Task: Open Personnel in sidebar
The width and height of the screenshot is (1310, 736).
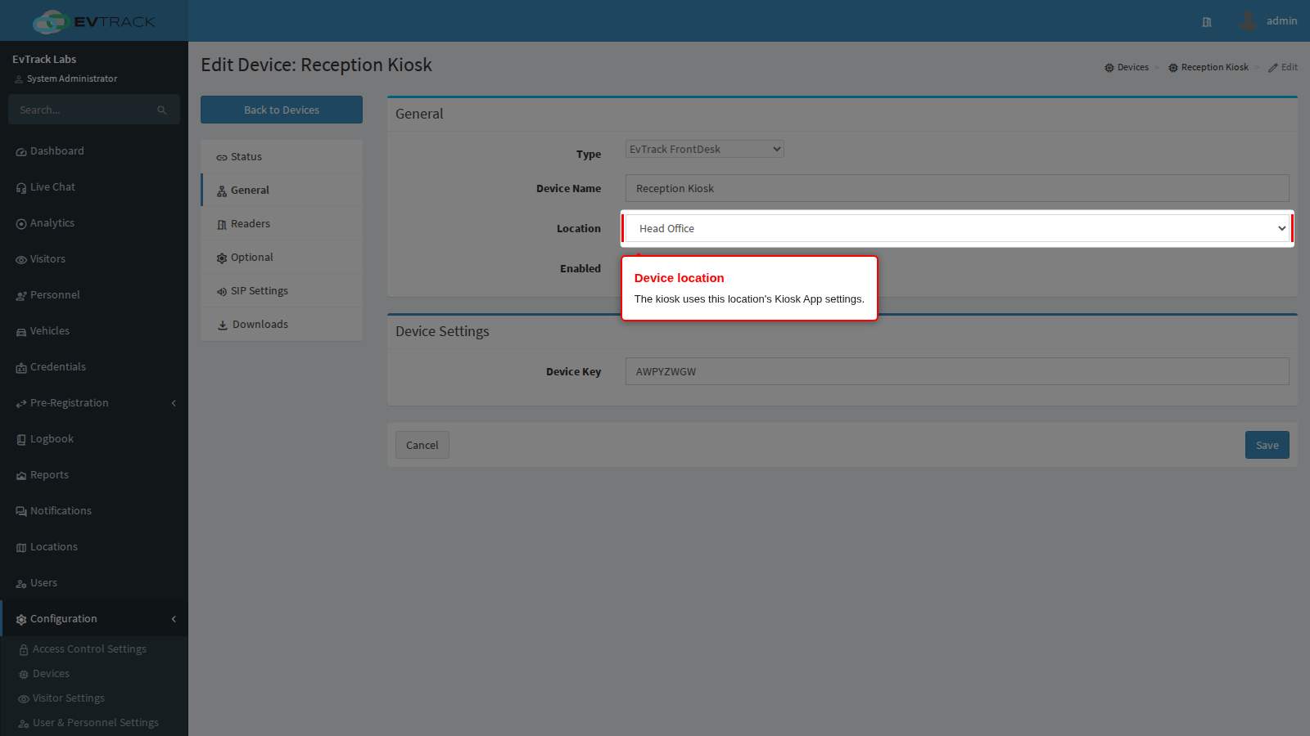Action: [x=94, y=295]
